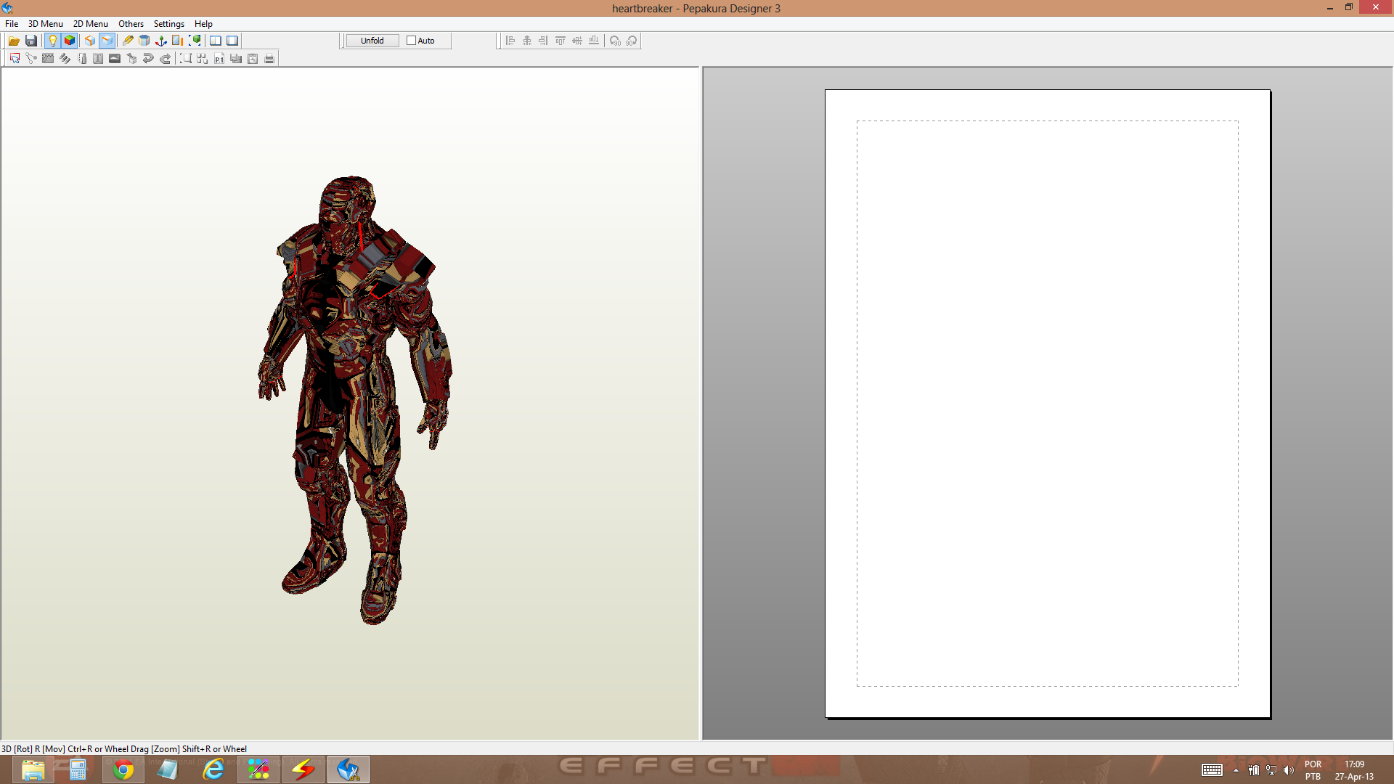Viewport: 1394px width, 784px height.
Task: Switch to split 3D and 2D window layout
Action: point(216,41)
